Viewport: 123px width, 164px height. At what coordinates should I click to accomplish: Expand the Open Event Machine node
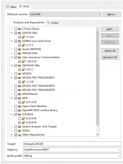tap(12, 106)
